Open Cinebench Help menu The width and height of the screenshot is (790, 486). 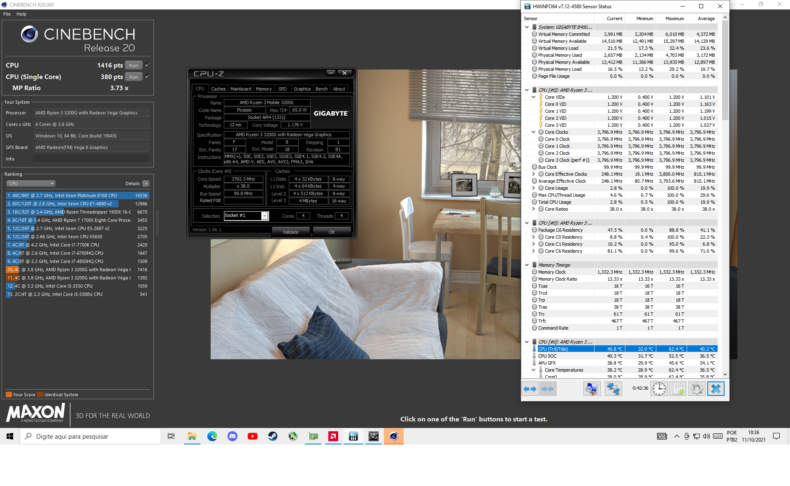click(21, 14)
